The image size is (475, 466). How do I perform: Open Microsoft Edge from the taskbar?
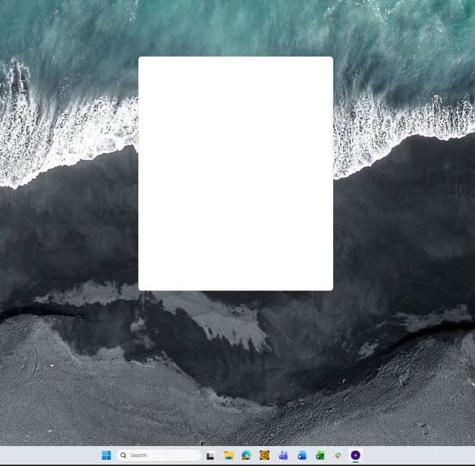click(x=246, y=455)
